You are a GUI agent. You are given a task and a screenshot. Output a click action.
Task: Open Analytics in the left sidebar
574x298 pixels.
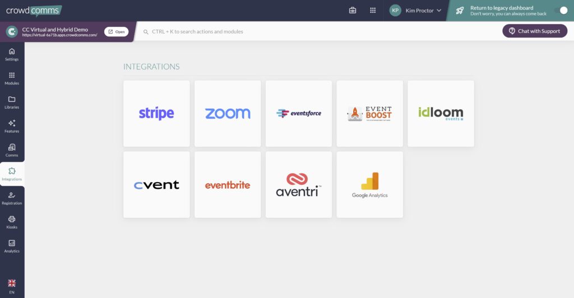coord(12,246)
